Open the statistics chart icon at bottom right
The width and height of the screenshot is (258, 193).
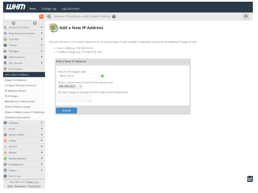250,179
